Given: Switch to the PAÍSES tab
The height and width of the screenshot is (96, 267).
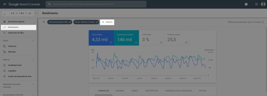Looking at the screenshot, I should click(135, 91).
